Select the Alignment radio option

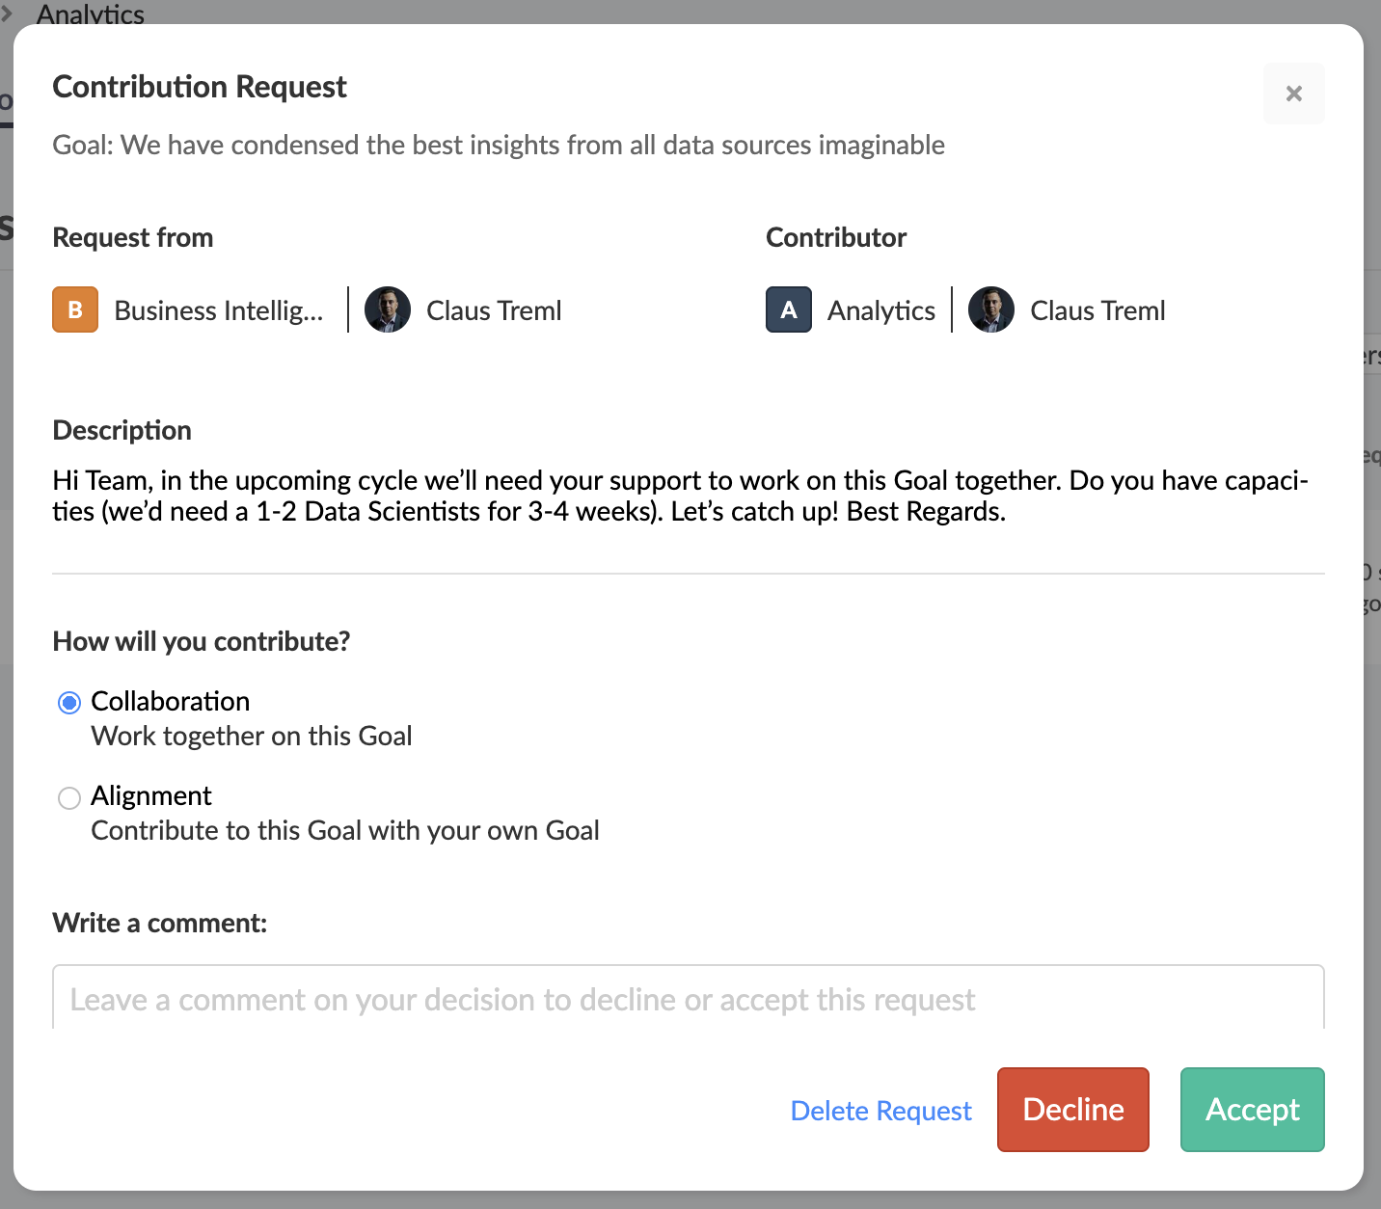69,797
